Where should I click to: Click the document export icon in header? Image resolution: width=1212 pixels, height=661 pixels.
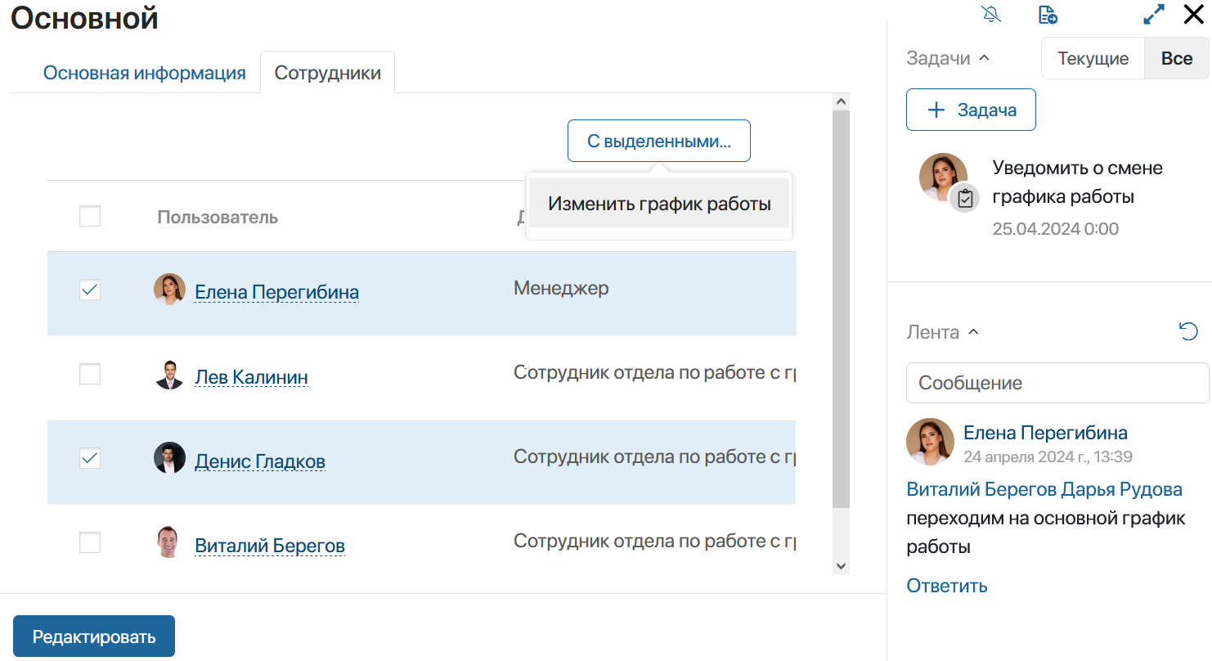coord(1048,15)
